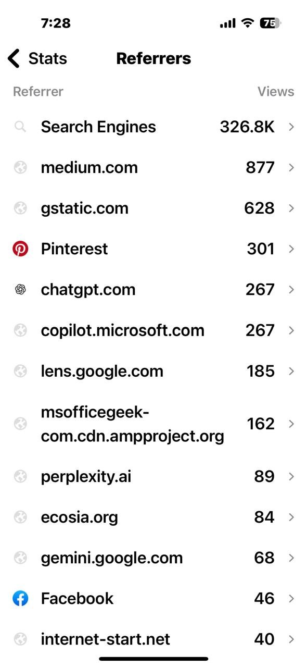Screen dimensions: 307x667
Task: Tap the Facebook logo icon
Action: [x=20, y=598]
